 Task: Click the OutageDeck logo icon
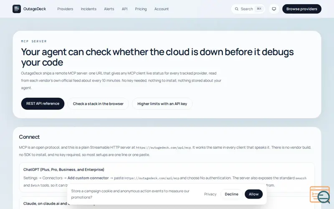tap(17, 9)
